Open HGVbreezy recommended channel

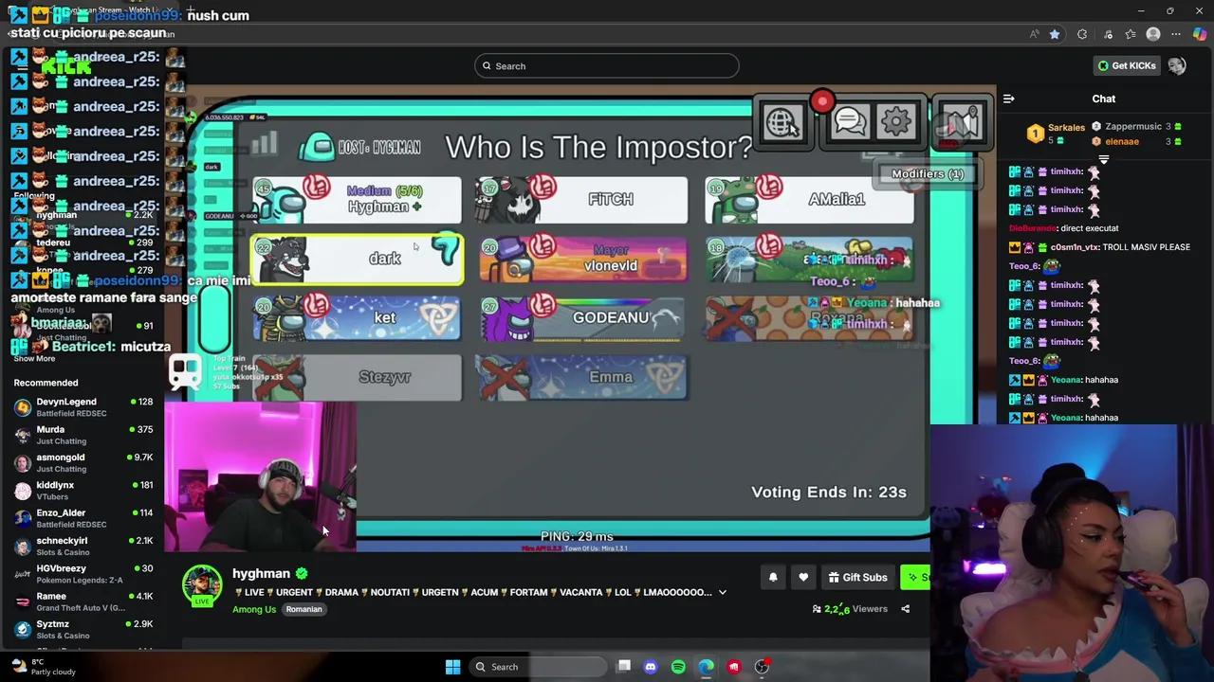pos(83,574)
